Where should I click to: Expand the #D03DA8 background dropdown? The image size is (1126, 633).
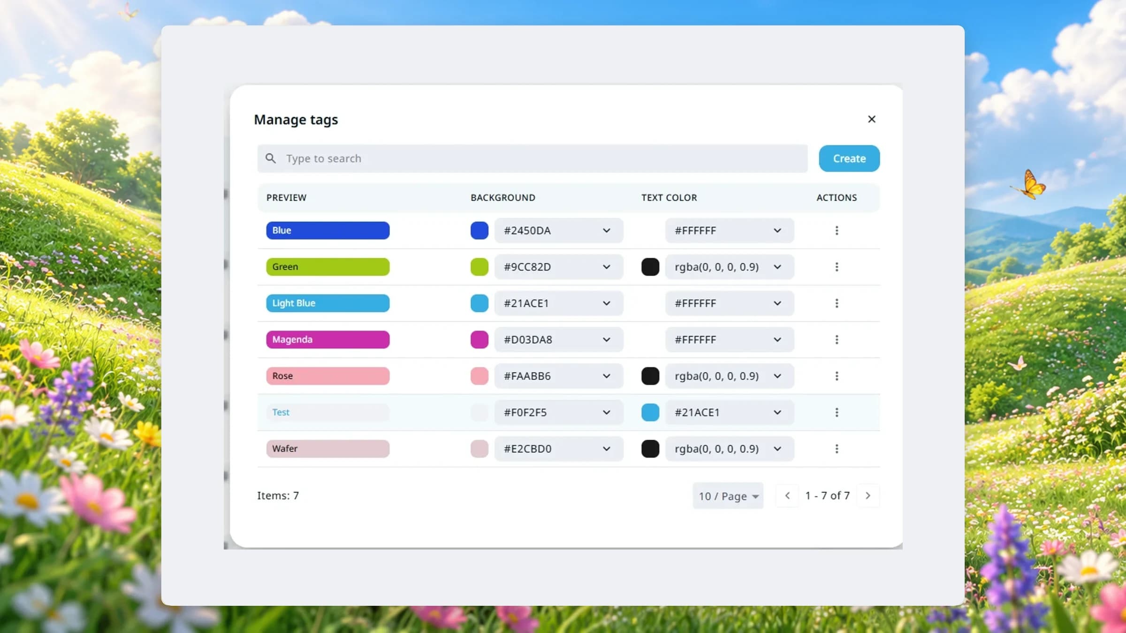point(559,339)
